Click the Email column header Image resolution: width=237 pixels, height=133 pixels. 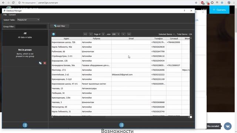click(131, 38)
